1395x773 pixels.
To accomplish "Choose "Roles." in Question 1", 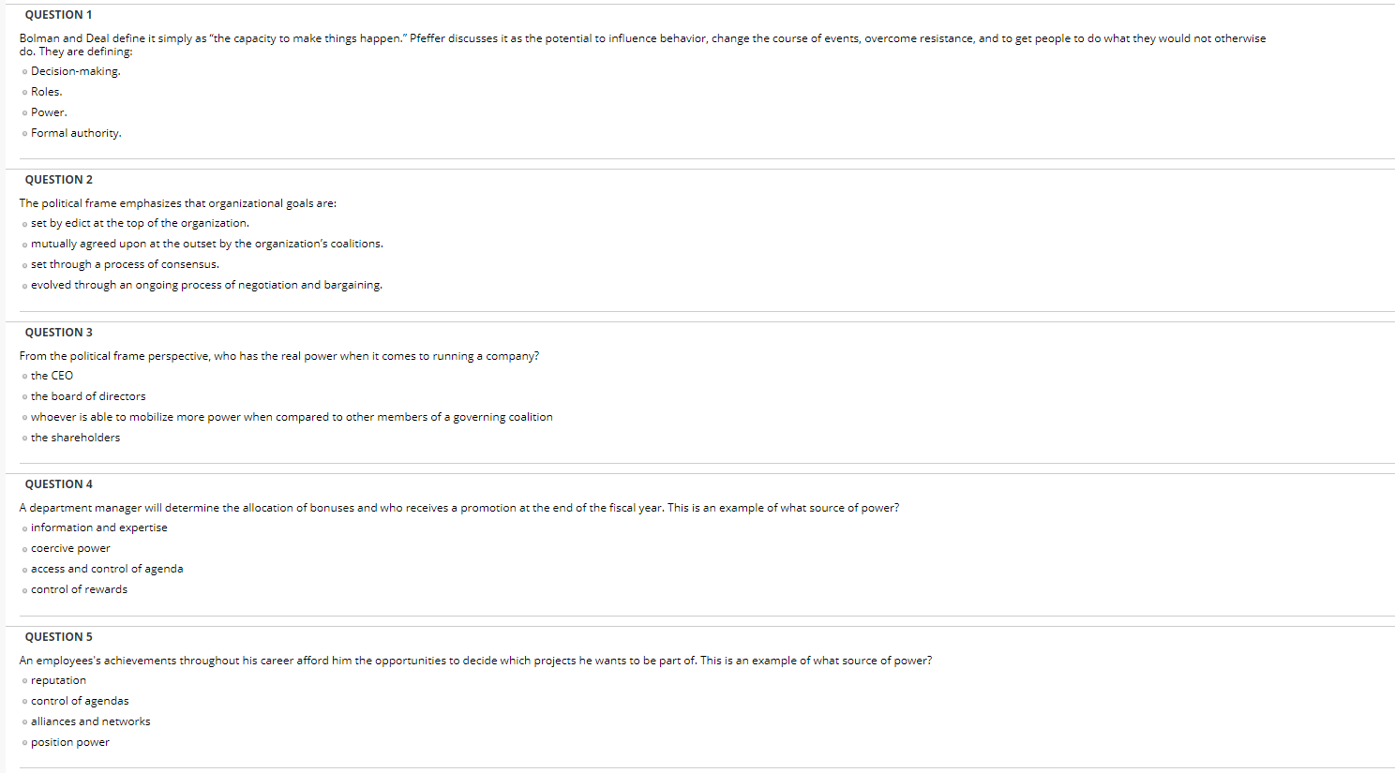I will tap(23, 91).
